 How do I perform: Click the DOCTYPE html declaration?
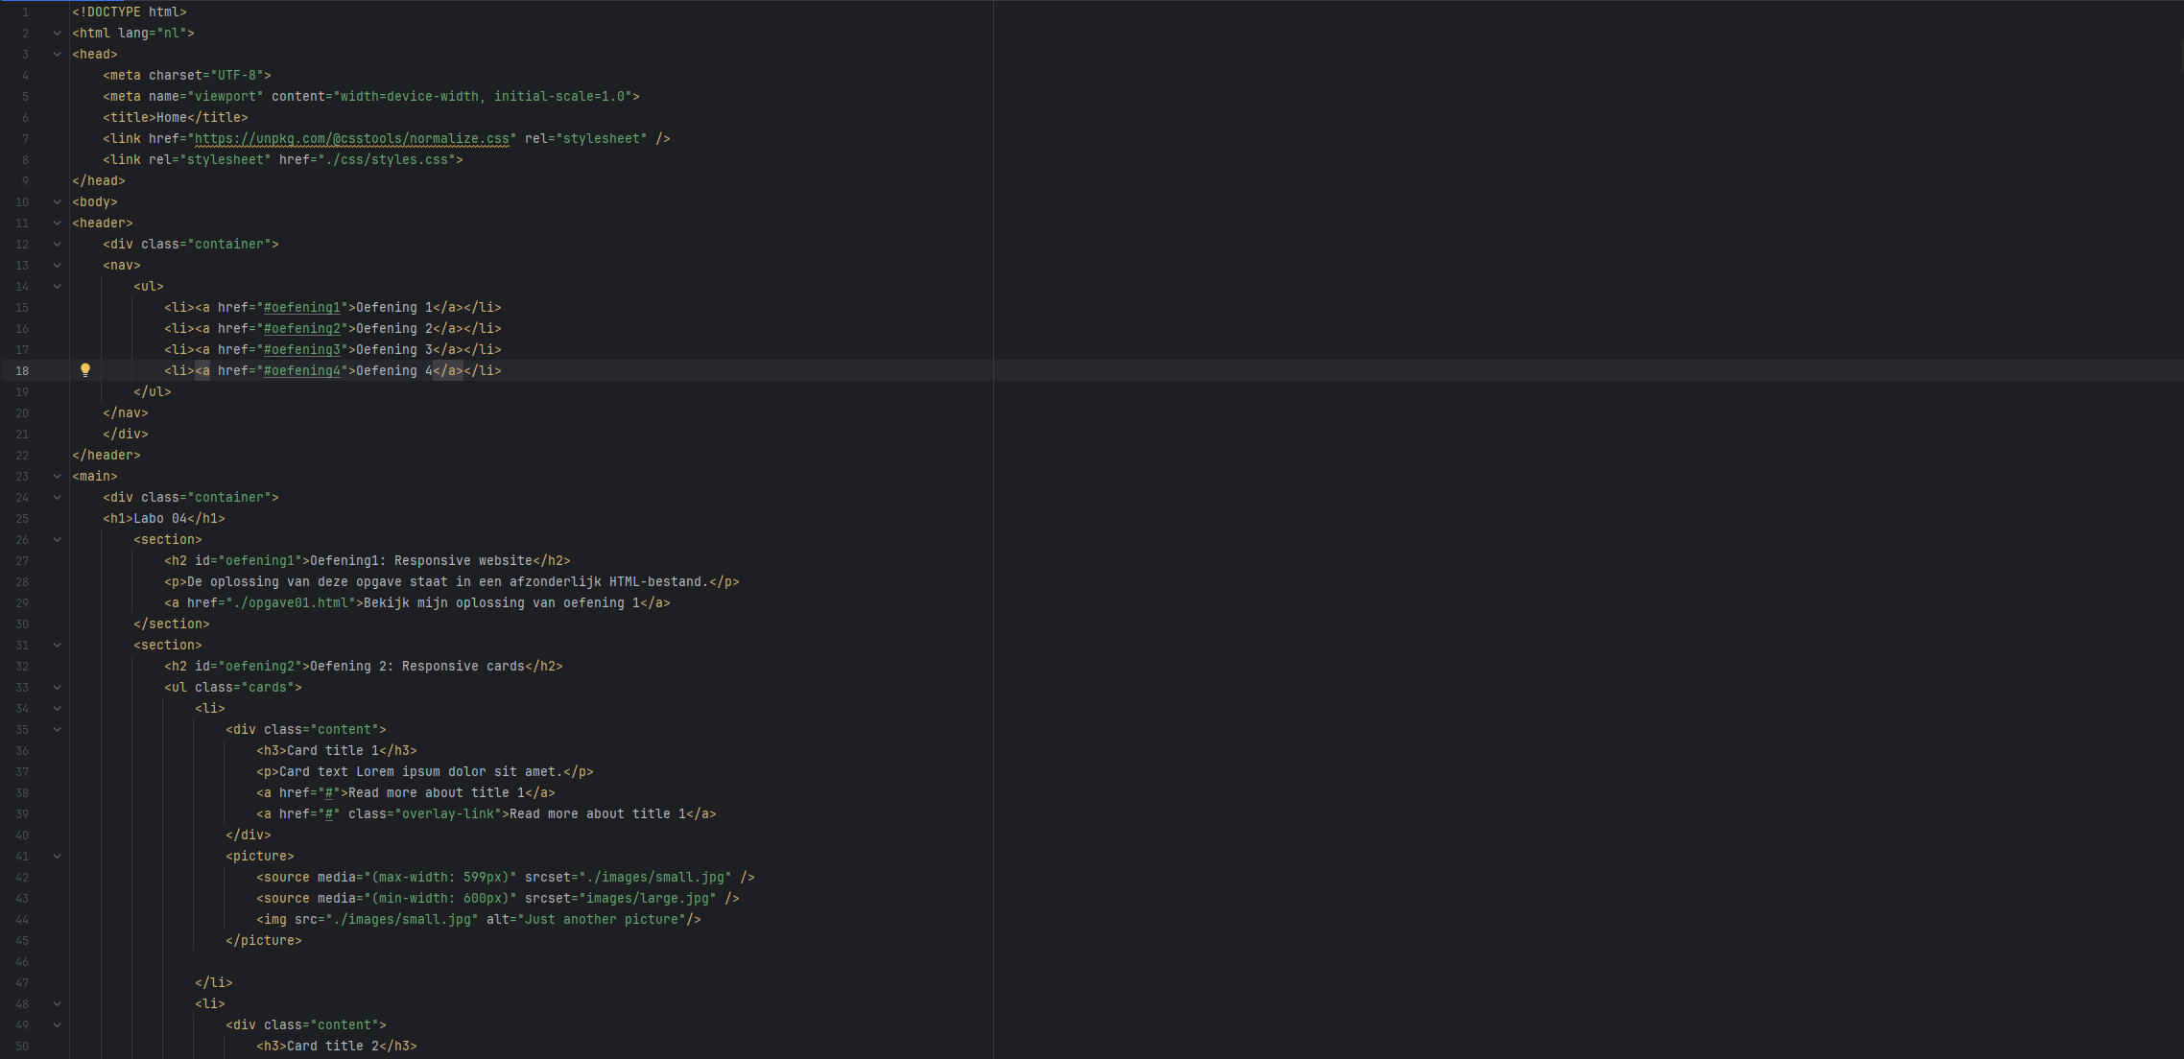(x=130, y=12)
